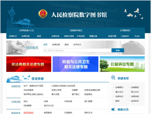Click the keyword search input box
Viewport: 151px width, 114px height.
pos(77,50)
